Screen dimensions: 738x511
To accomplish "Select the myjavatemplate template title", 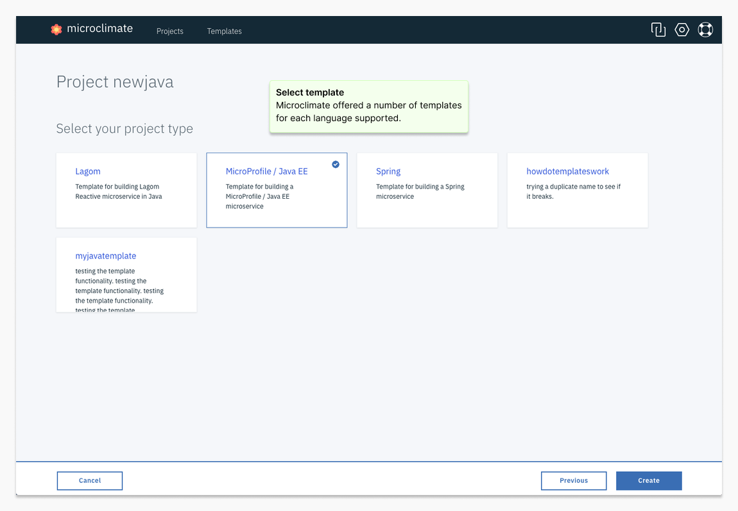I will [106, 256].
